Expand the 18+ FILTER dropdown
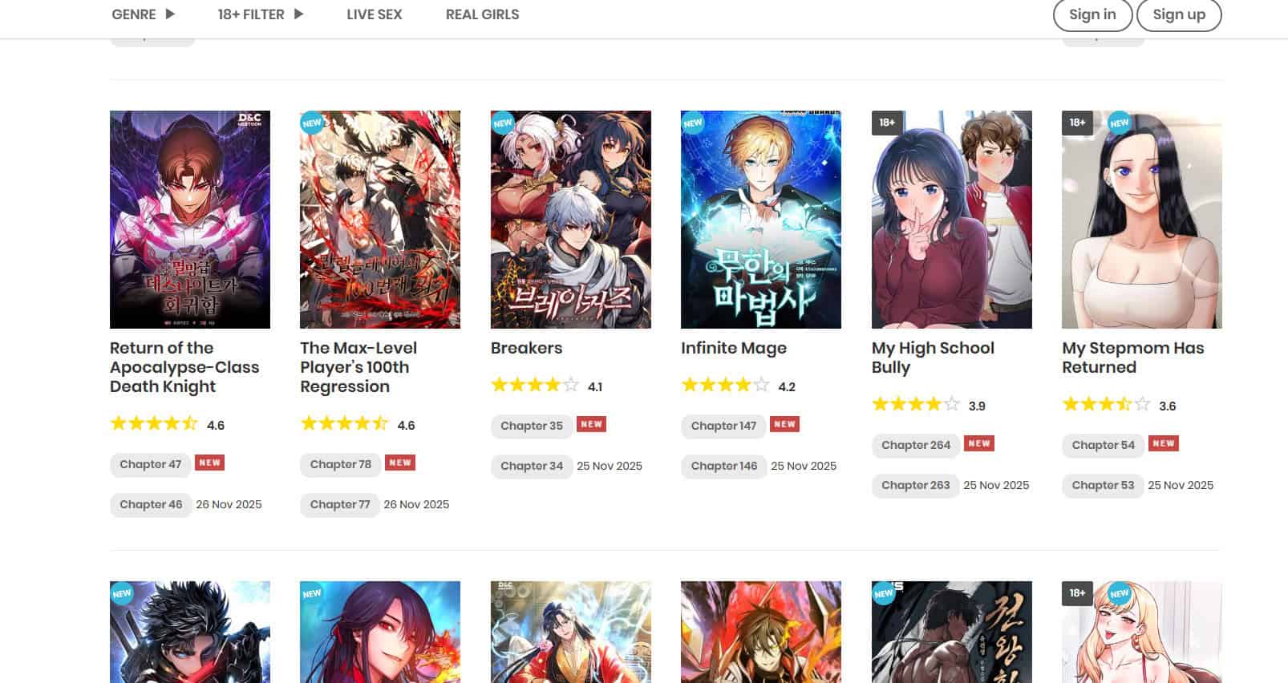Viewport: 1288px width, 683px height. pos(261,14)
